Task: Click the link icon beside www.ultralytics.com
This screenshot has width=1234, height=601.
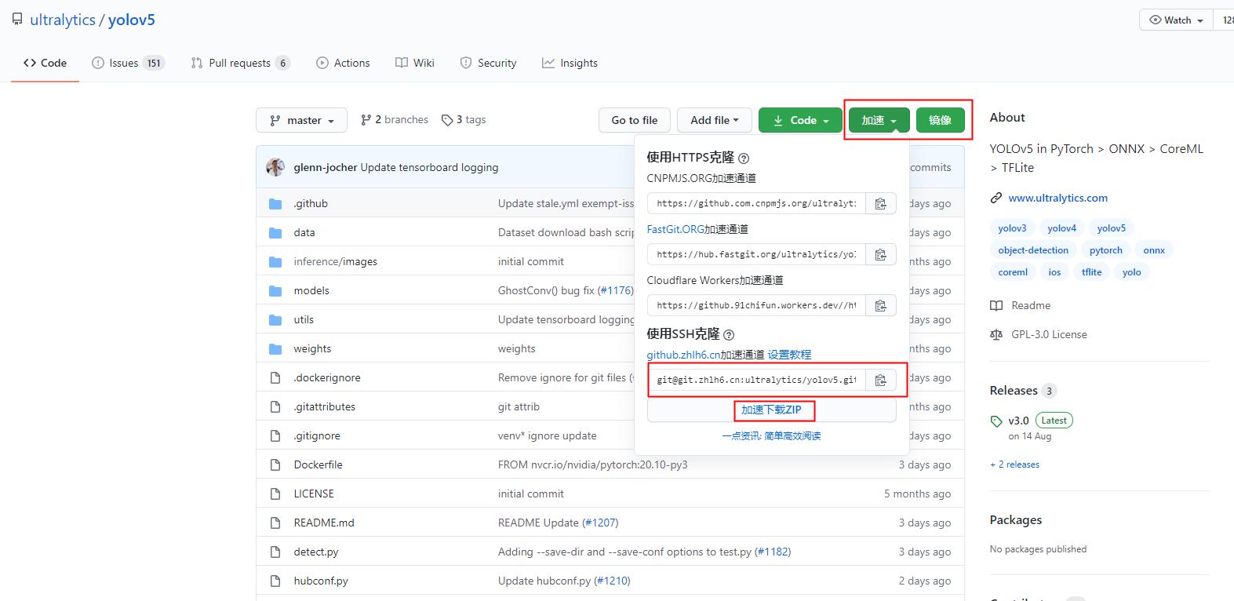Action: click(996, 198)
